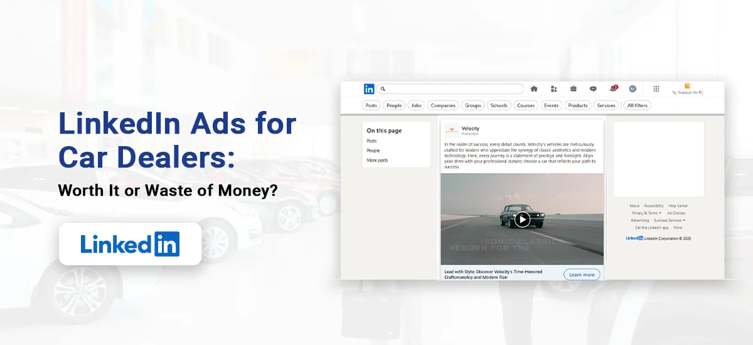Open the profile avatar icon

point(633,89)
